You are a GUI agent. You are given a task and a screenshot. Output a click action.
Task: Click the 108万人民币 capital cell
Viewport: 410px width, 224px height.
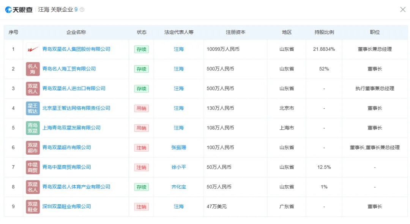(220, 128)
